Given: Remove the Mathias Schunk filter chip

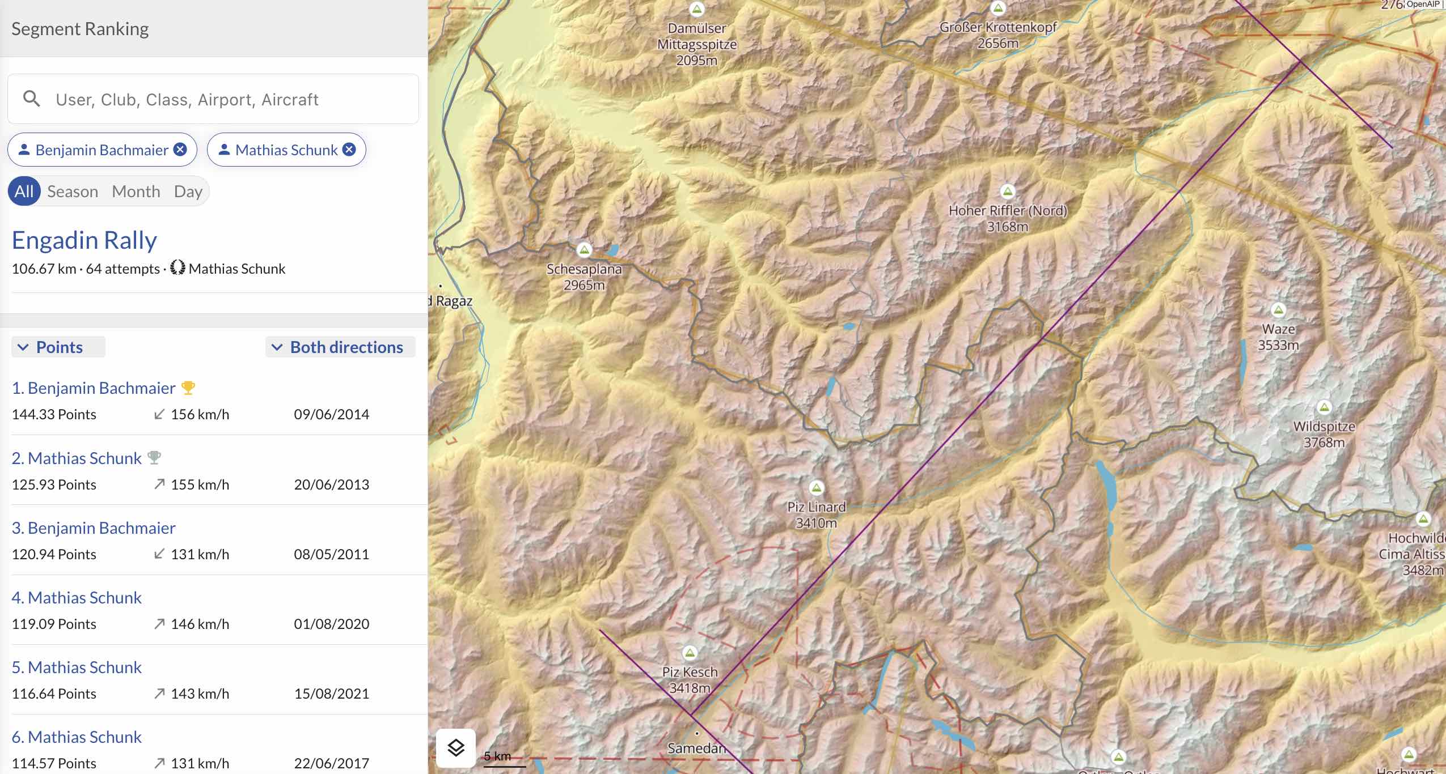Looking at the screenshot, I should tap(349, 150).
